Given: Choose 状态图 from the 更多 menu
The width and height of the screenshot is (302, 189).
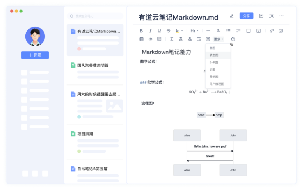Looking at the screenshot, I should pyautogui.click(x=218, y=55).
